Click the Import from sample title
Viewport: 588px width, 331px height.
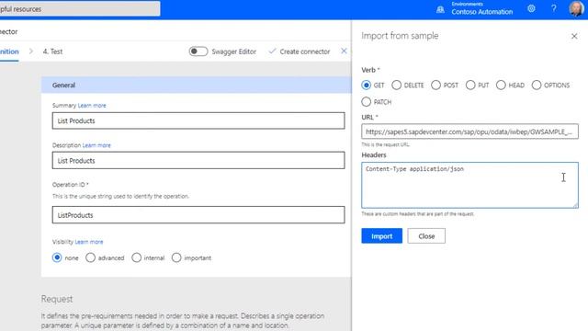[400, 36]
